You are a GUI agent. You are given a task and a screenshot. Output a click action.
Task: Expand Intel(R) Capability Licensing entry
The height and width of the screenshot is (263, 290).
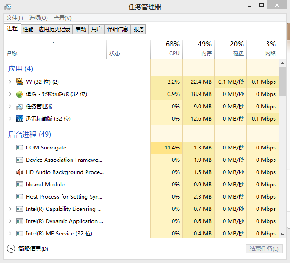(10, 209)
